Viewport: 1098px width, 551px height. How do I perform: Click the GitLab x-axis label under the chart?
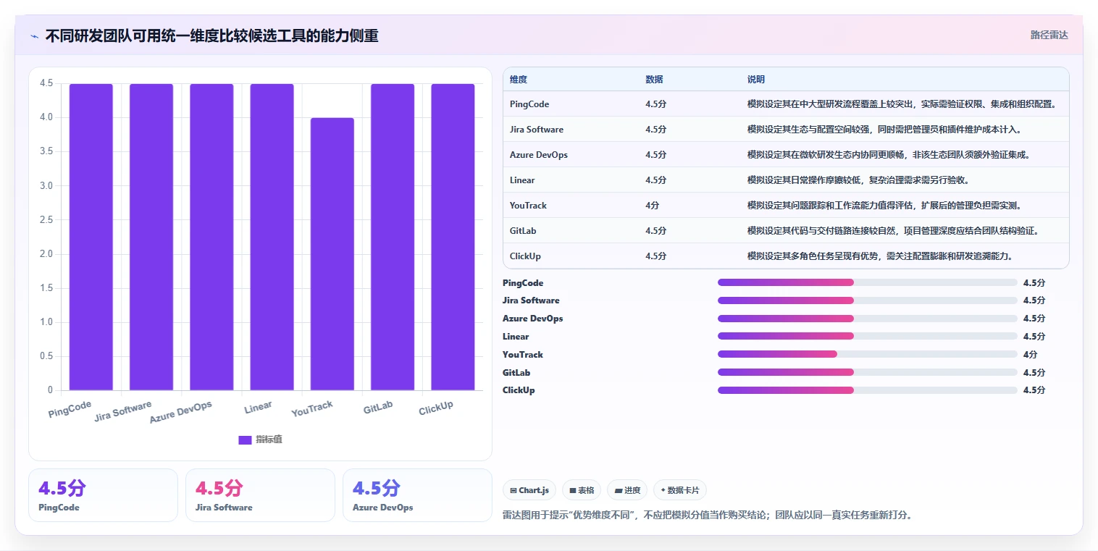point(378,408)
